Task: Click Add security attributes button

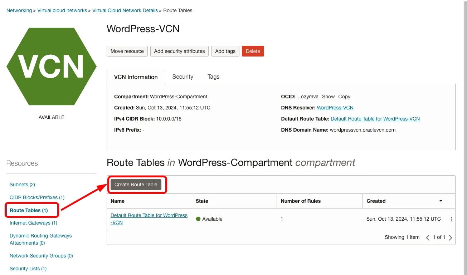Action: tap(179, 51)
